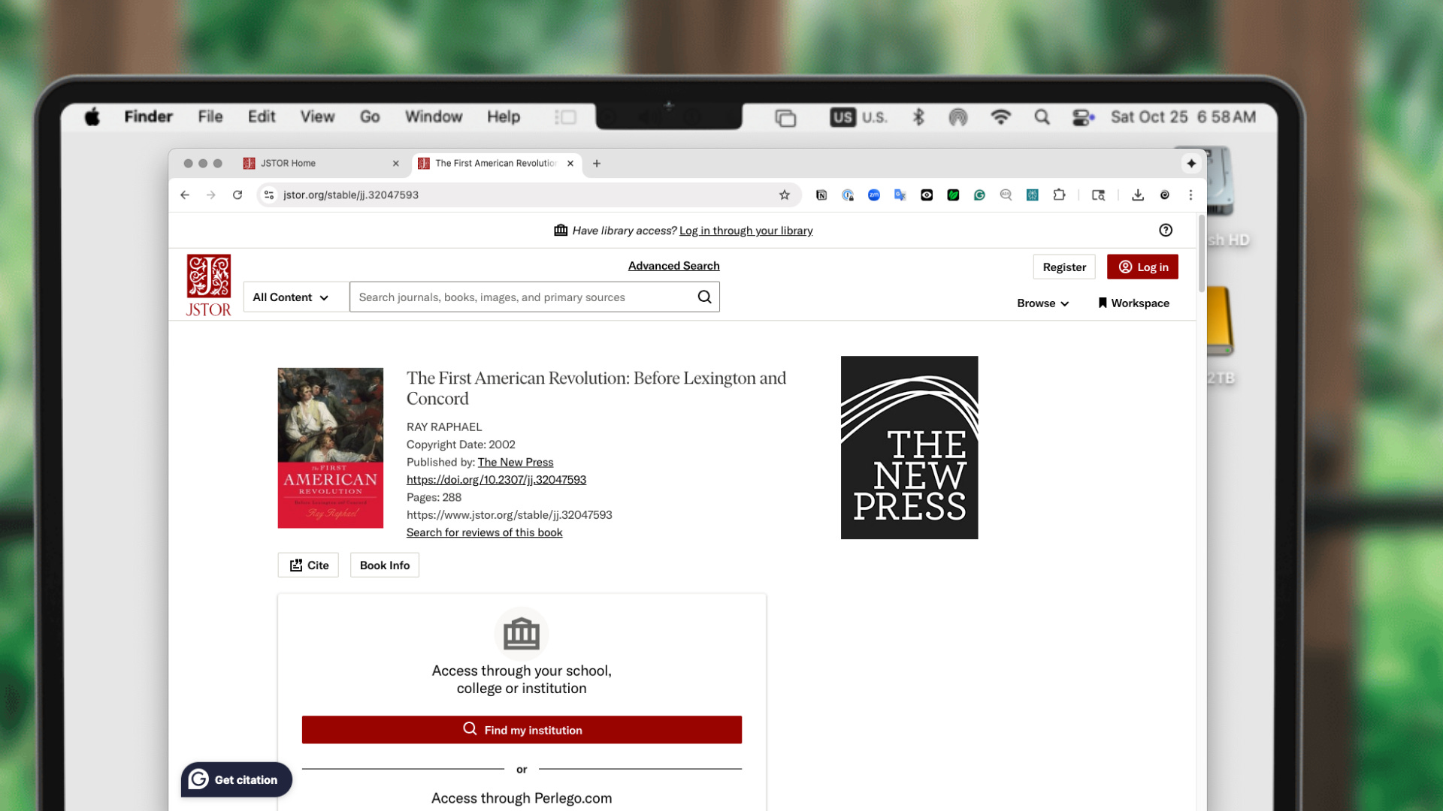This screenshot has height=811, width=1443.
Task: Expand the Browse menu
Action: 1042,303
